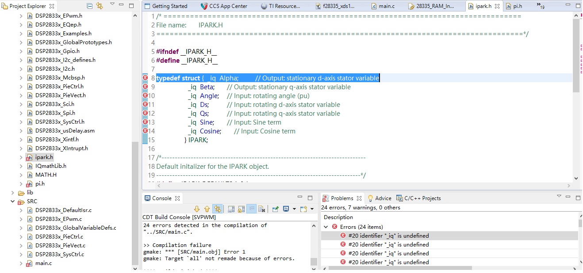The image size is (583, 273).
Task: Toggle the console scroll lock icon
Action: click(241, 209)
